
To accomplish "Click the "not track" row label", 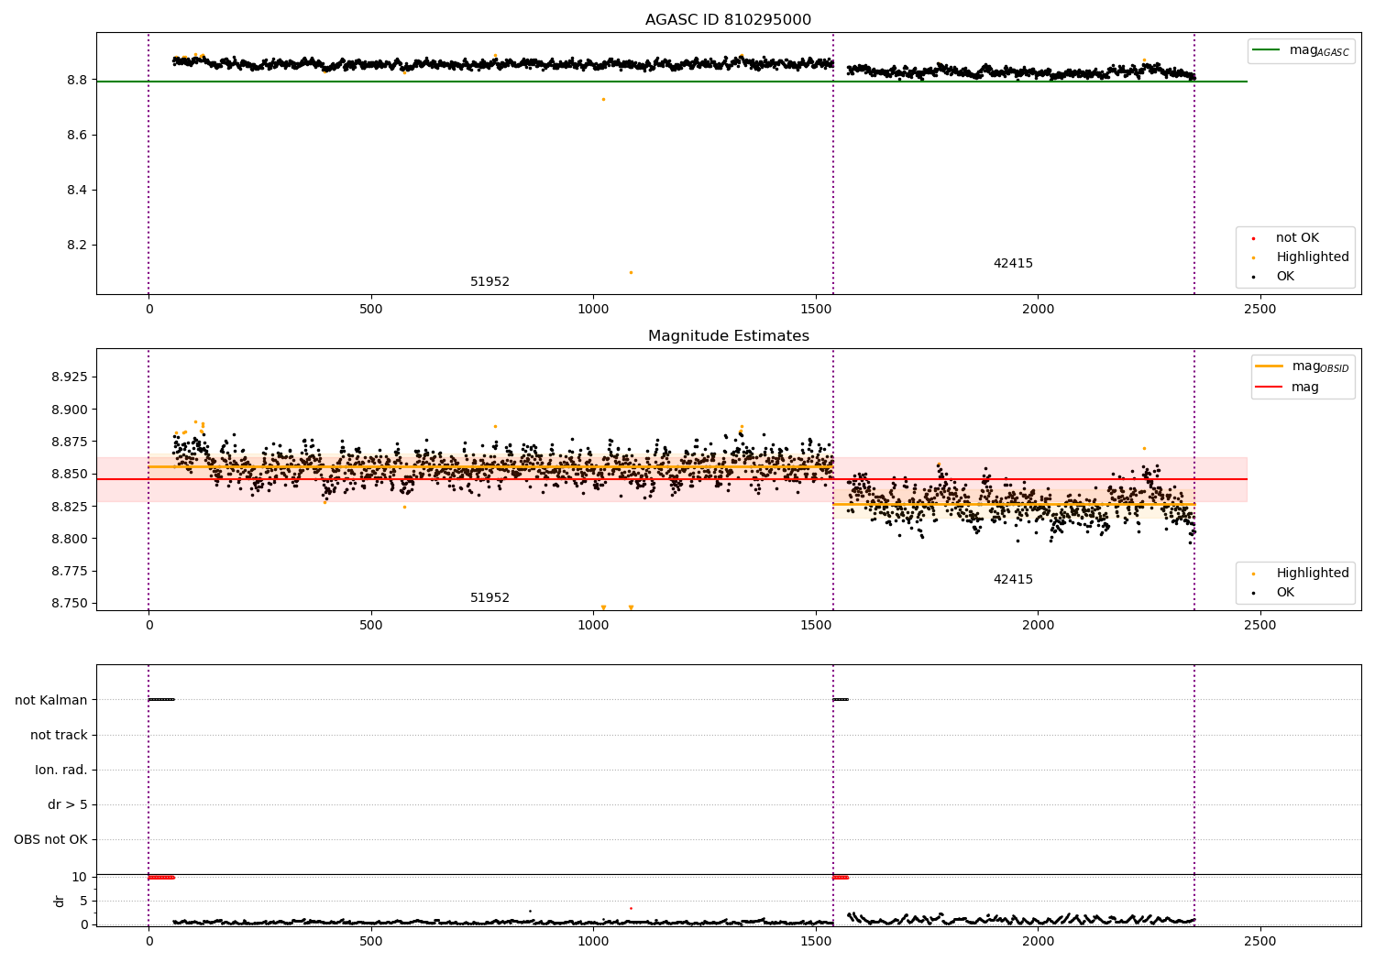I will tap(59, 735).
